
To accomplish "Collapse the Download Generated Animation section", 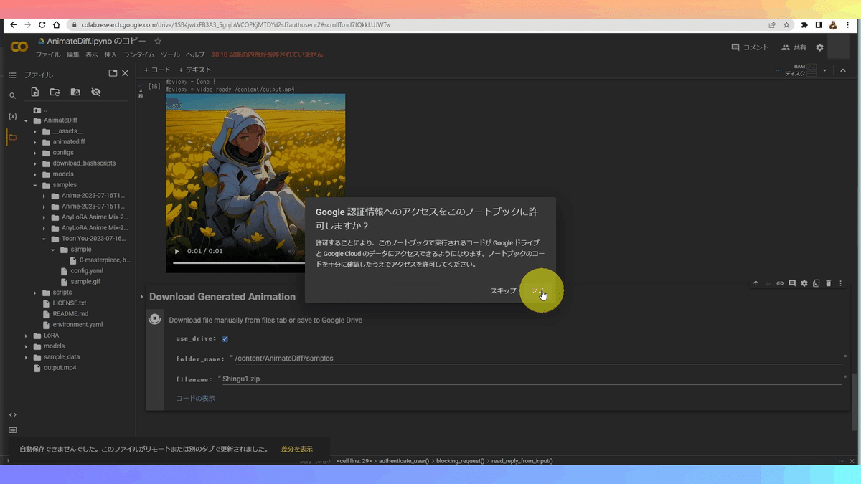I will coord(141,297).
